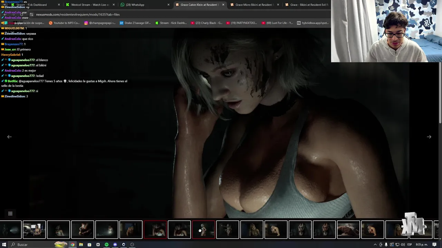Open the Drake 21savage GIF bookmark

click(135, 23)
